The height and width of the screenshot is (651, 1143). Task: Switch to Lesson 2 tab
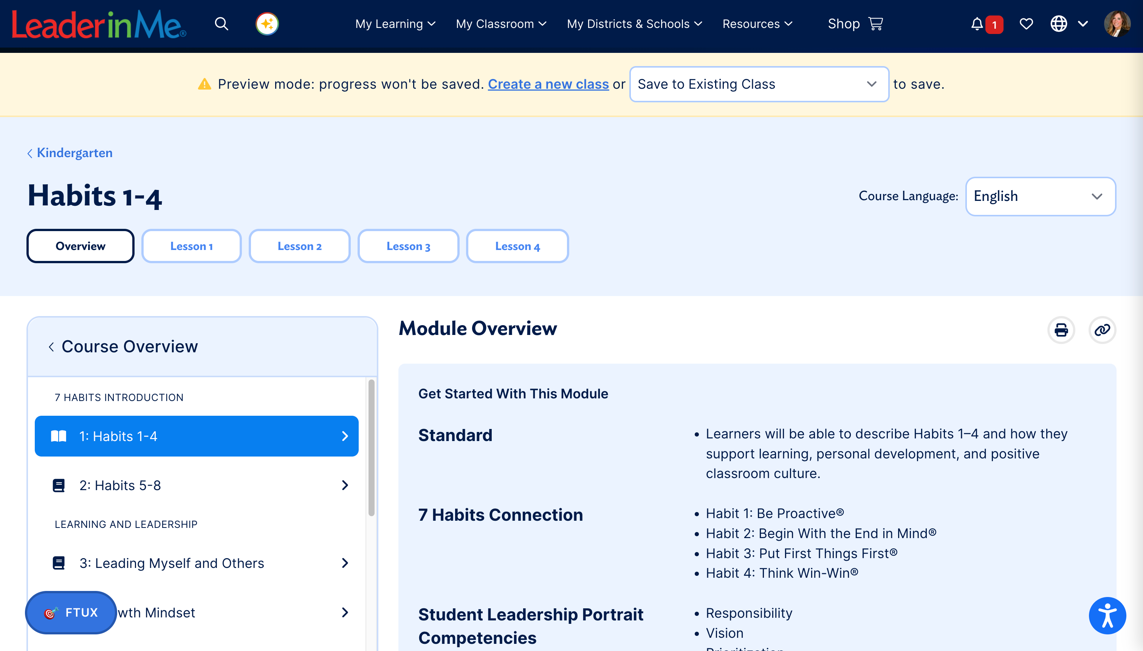pos(299,246)
